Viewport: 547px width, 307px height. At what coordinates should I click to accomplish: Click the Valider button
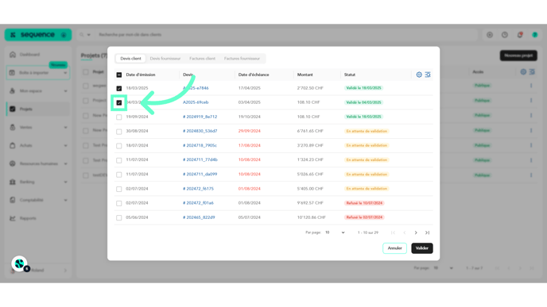422,248
